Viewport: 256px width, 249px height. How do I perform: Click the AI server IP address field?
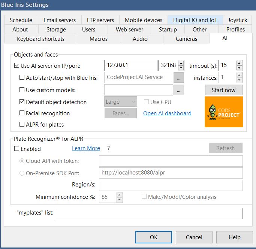coord(131,66)
